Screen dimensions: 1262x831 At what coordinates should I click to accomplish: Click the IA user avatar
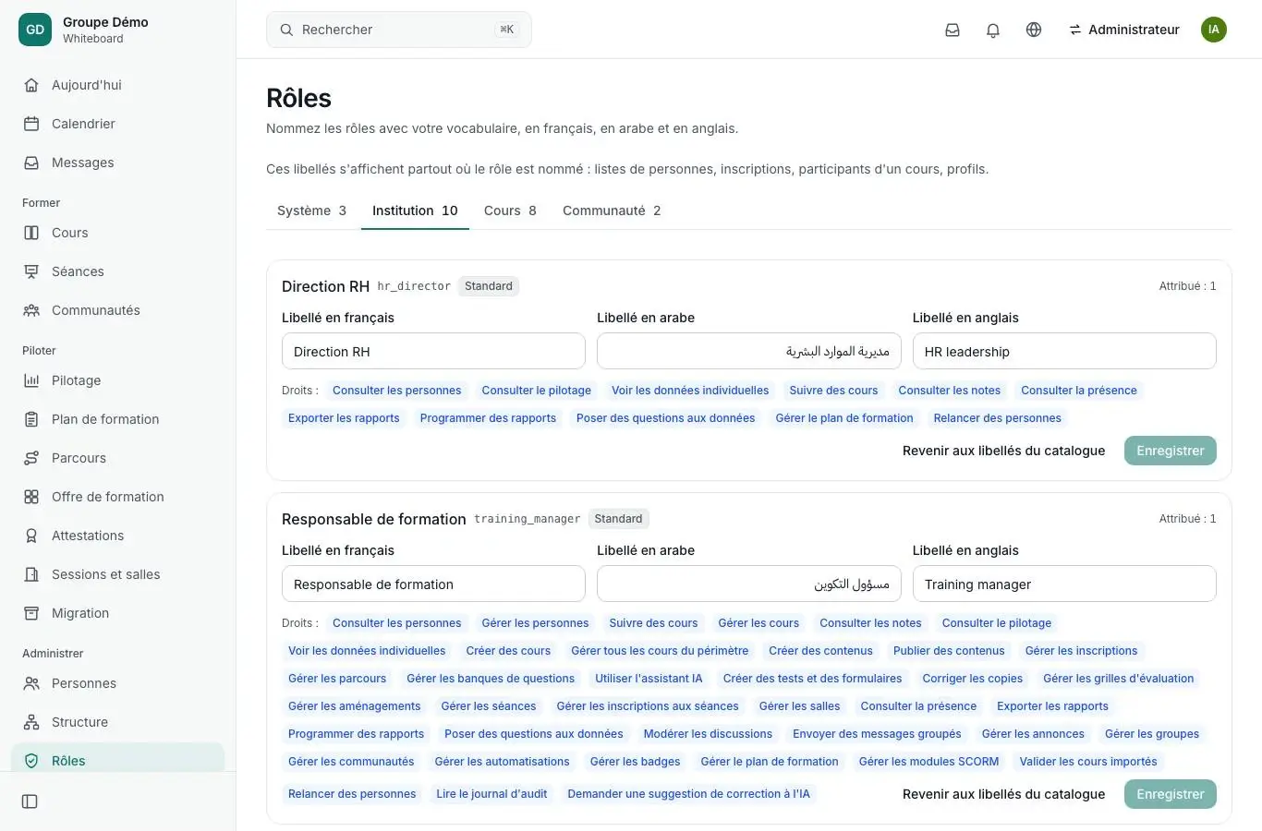[1214, 30]
